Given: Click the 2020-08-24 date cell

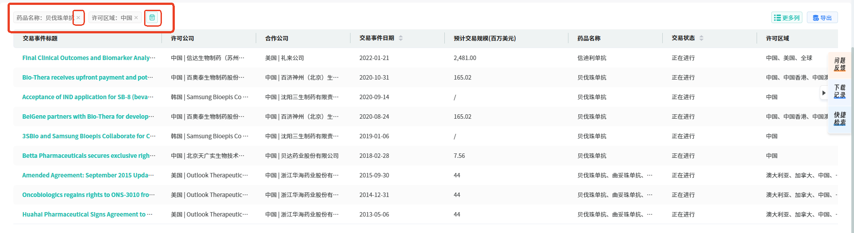Looking at the screenshot, I should pos(374,116).
